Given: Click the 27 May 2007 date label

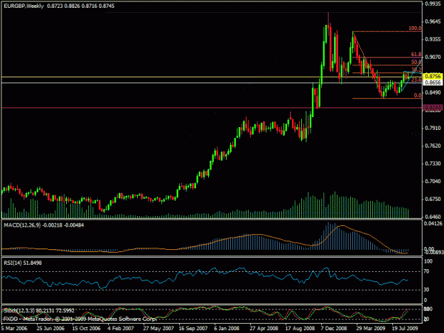Looking at the screenshot, I should point(158,329).
